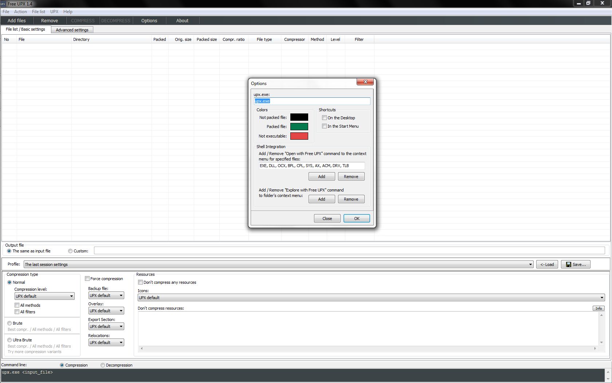Screen dimensions: 612x383
Task: Pick the Not packed file black color
Action: 299,117
